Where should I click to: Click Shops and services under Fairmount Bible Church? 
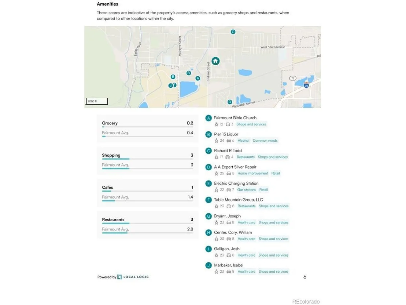point(251,124)
